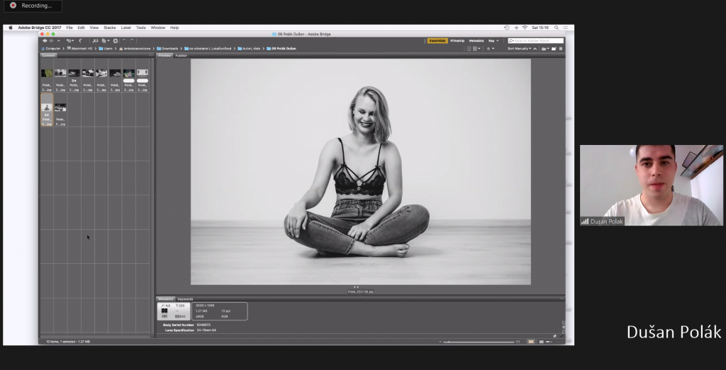Open Notification Center menu bar icon
The width and height of the screenshot is (726, 370).
(x=566, y=28)
